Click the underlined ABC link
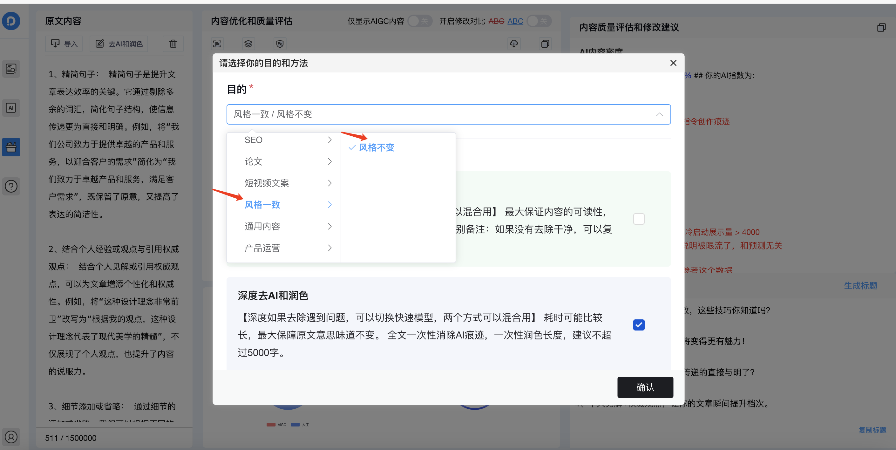896x450 pixels. pos(515,21)
